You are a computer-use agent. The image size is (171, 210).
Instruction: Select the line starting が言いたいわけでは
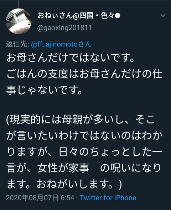(x=84, y=136)
